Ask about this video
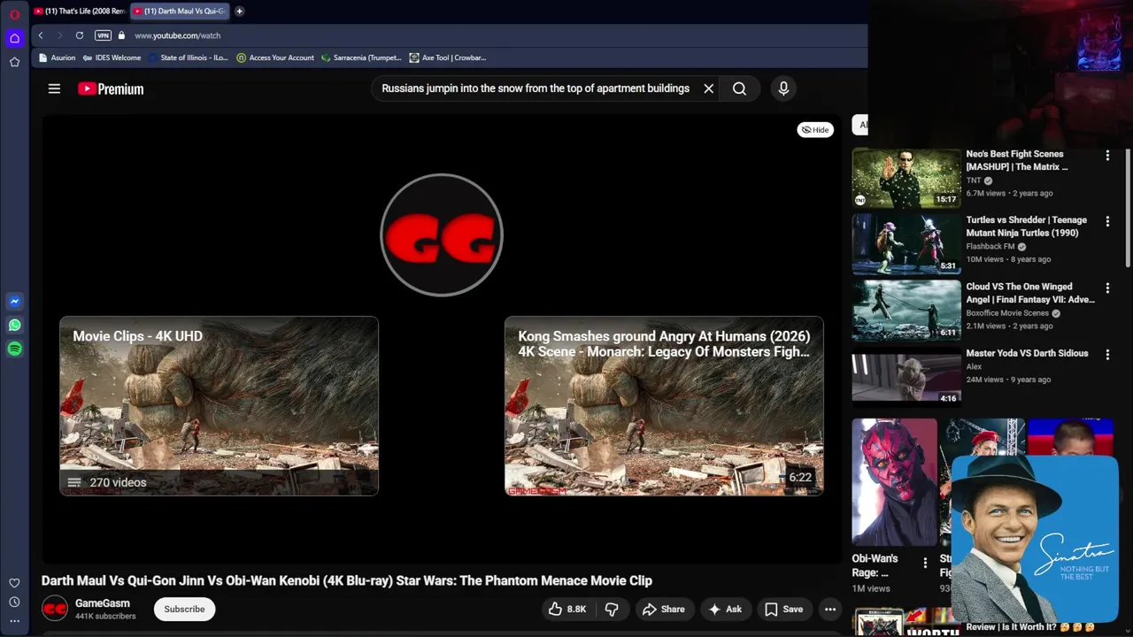Viewport: 1133px width, 637px height. pos(725,609)
